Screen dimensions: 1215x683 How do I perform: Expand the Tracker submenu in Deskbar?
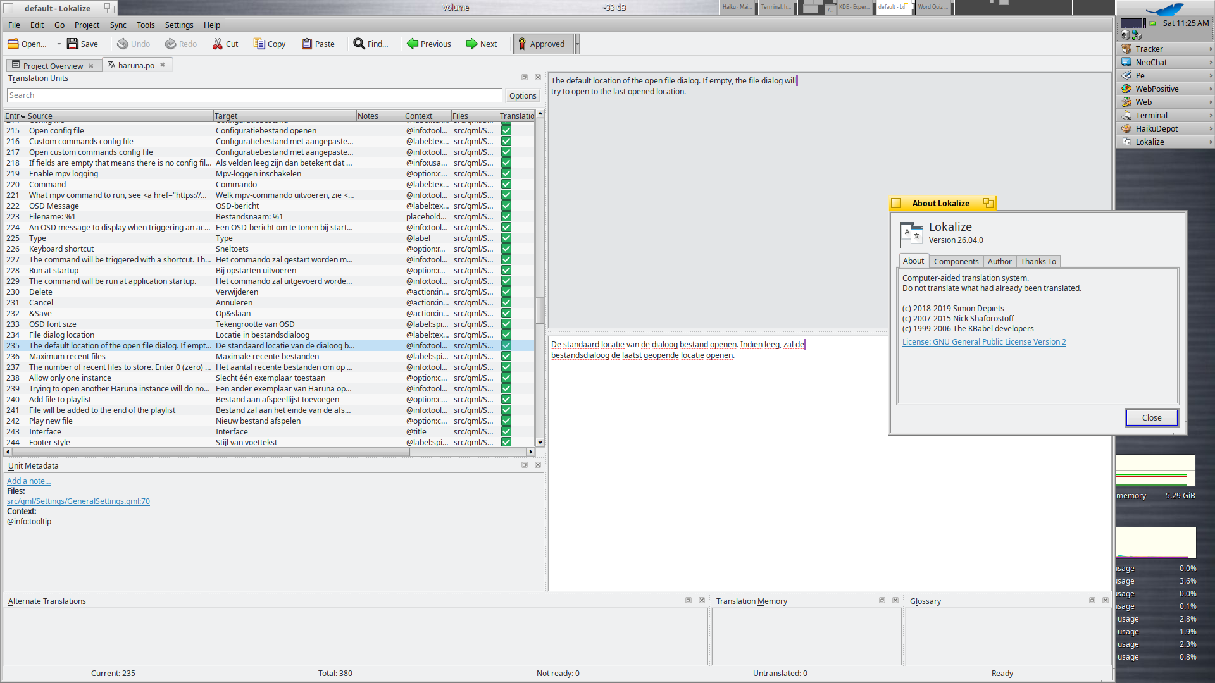1211,49
